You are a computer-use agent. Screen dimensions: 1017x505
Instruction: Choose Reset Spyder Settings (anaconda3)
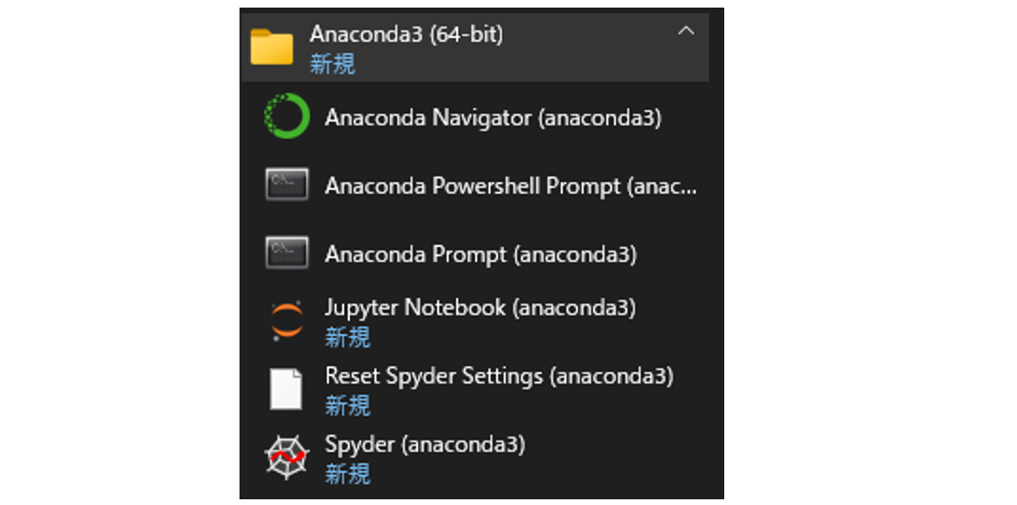(499, 376)
